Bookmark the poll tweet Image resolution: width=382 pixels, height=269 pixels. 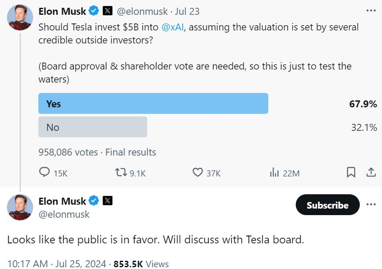pos(351,172)
